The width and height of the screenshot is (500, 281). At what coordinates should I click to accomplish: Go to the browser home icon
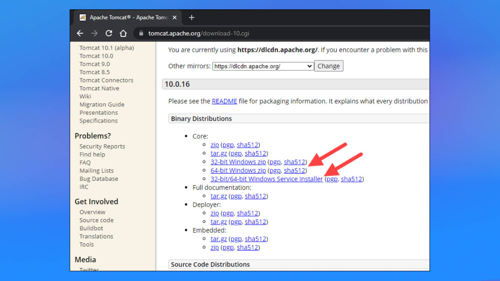click(123, 33)
